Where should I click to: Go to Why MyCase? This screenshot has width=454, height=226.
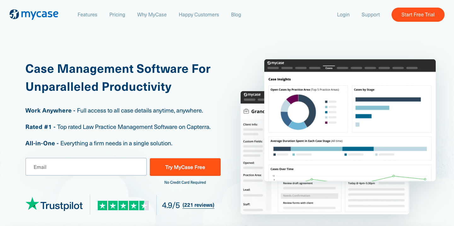(x=152, y=14)
